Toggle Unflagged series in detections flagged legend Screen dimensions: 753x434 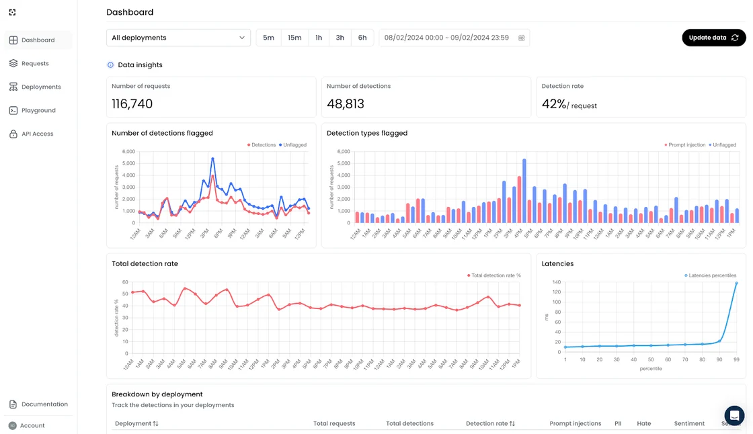tap(292, 145)
